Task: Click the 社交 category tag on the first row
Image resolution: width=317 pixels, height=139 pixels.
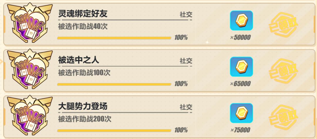Action: point(186,15)
